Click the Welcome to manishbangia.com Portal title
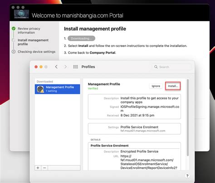Screen dimensions: 215x183 point(78,15)
